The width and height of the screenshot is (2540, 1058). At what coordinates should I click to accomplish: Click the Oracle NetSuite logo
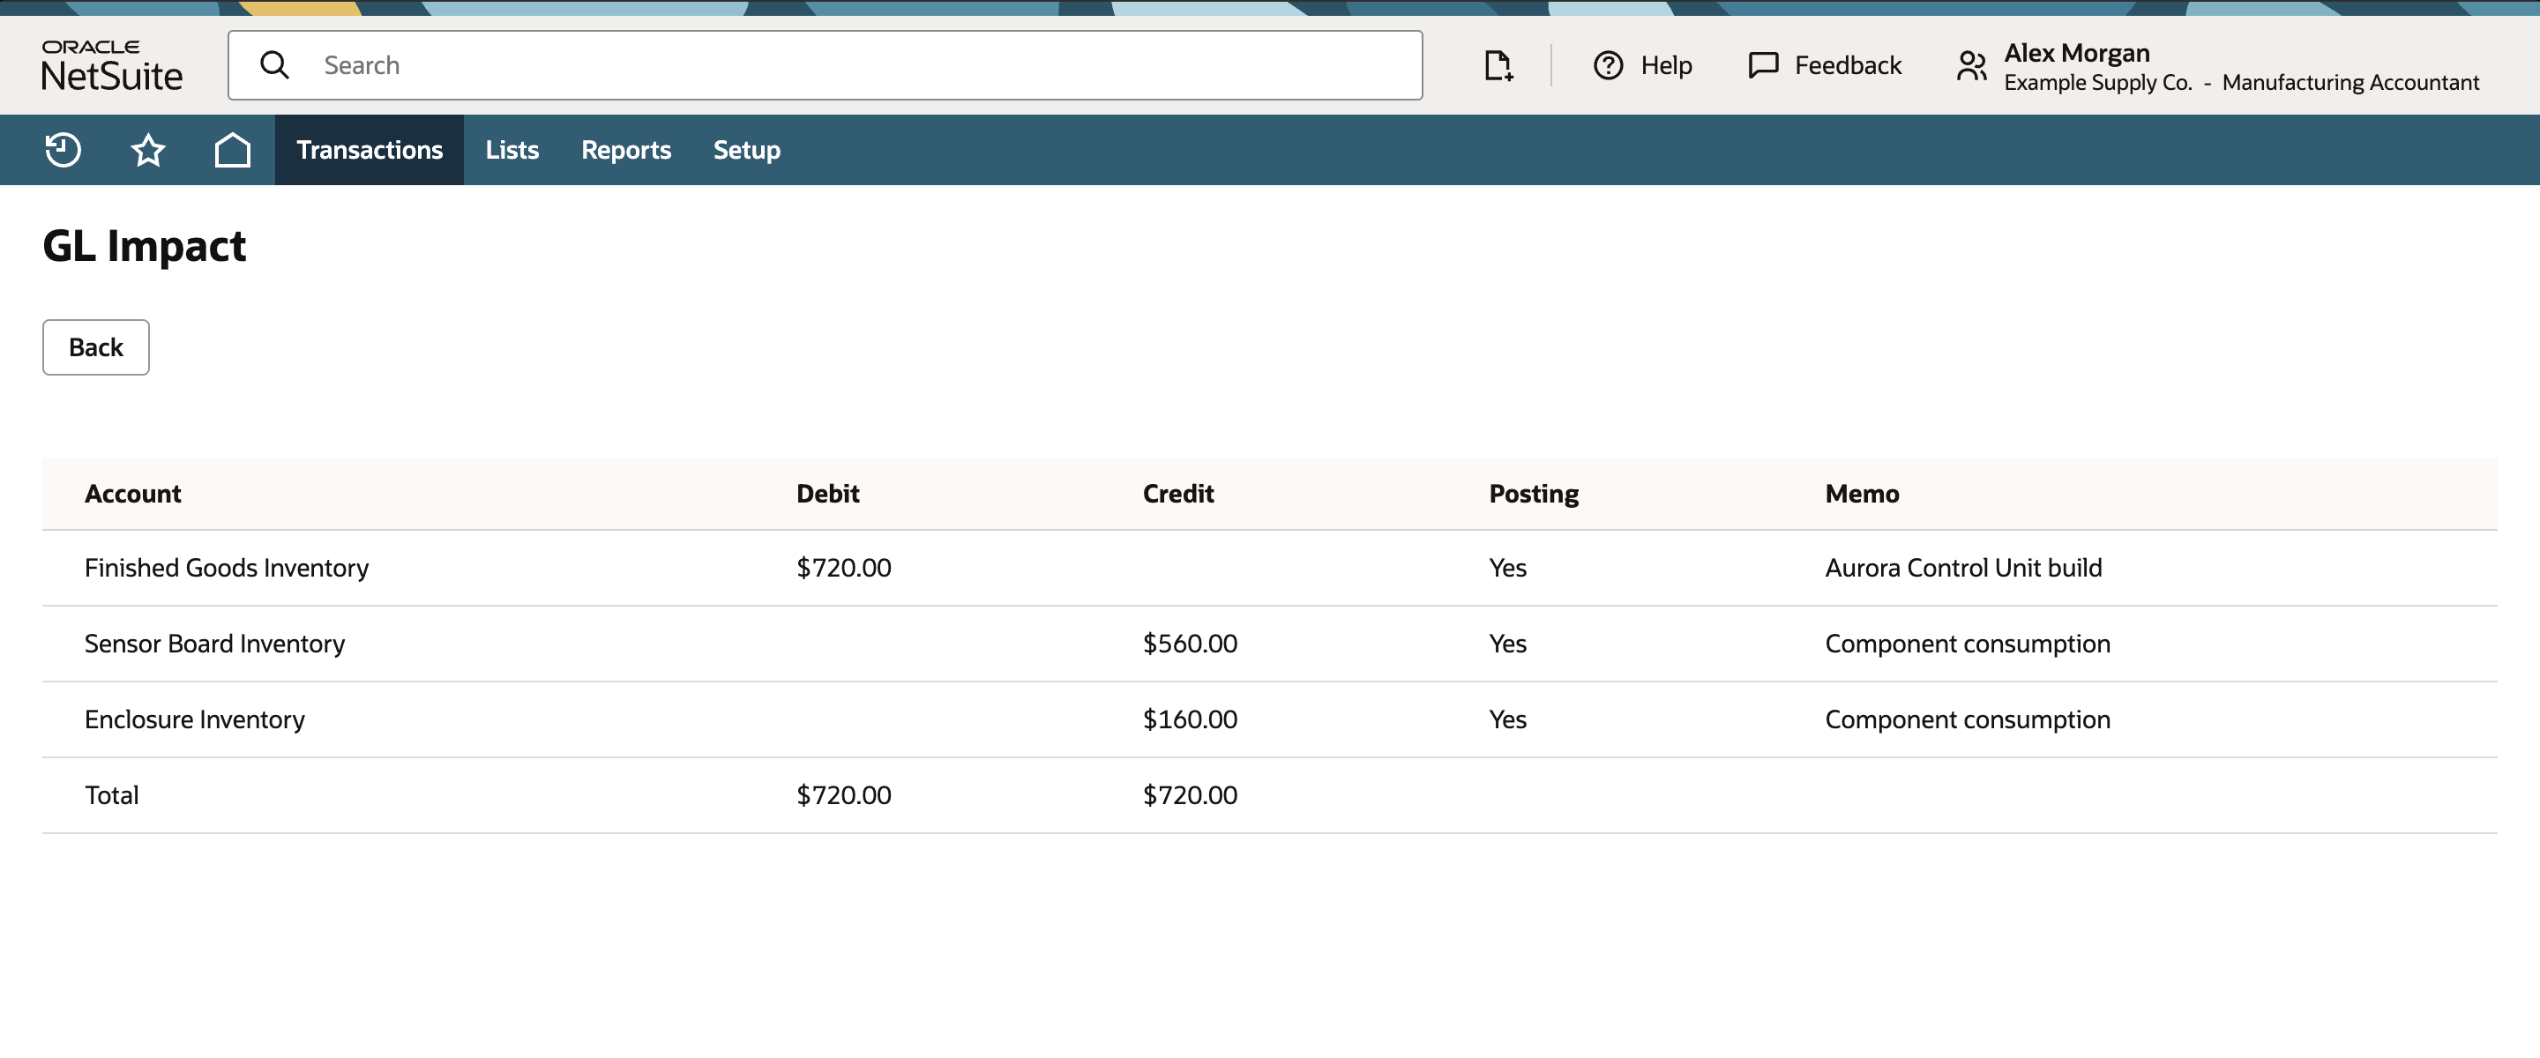111,65
